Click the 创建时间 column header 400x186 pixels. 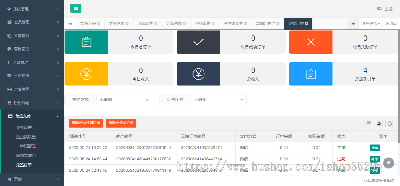coord(88,136)
